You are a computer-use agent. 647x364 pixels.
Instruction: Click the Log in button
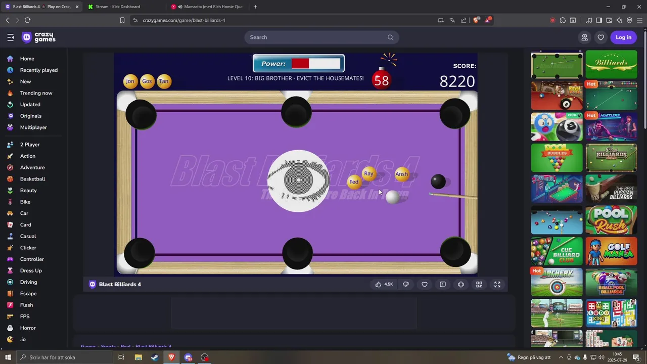(x=623, y=37)
